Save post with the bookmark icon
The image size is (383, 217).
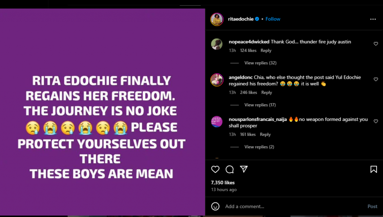[x=373, y=170]
